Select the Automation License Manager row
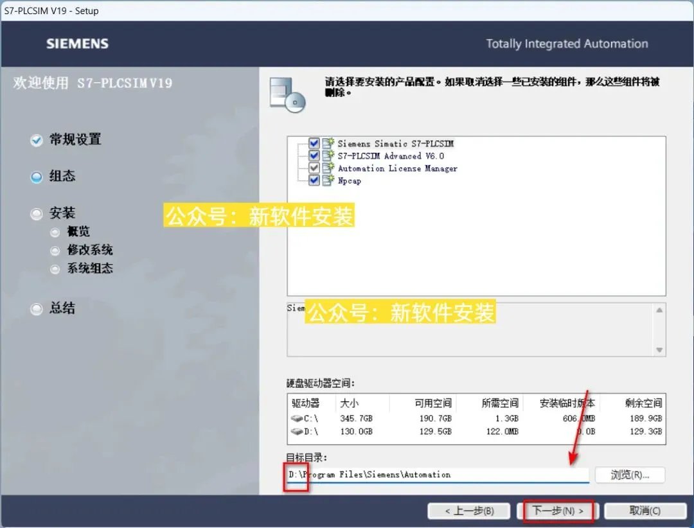The height and width of the screenshot is (528, 694). [x=398, y=168]
